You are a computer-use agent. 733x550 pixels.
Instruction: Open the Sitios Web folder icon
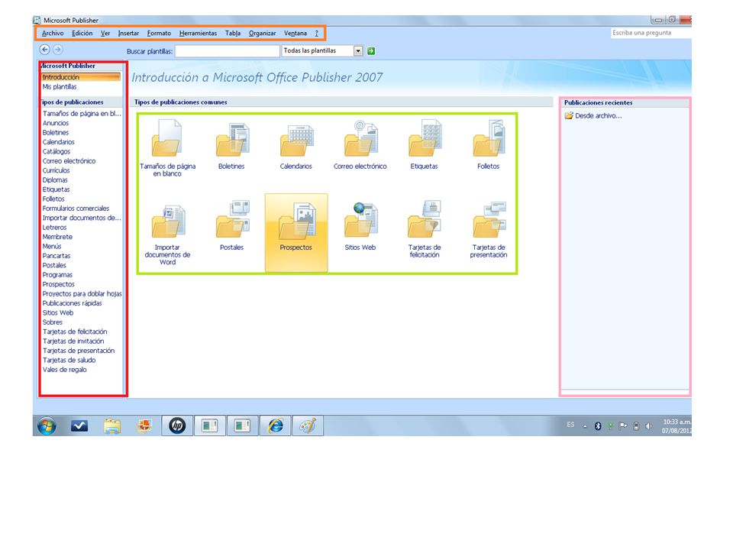pyautogui.click(x=360, y=220)
